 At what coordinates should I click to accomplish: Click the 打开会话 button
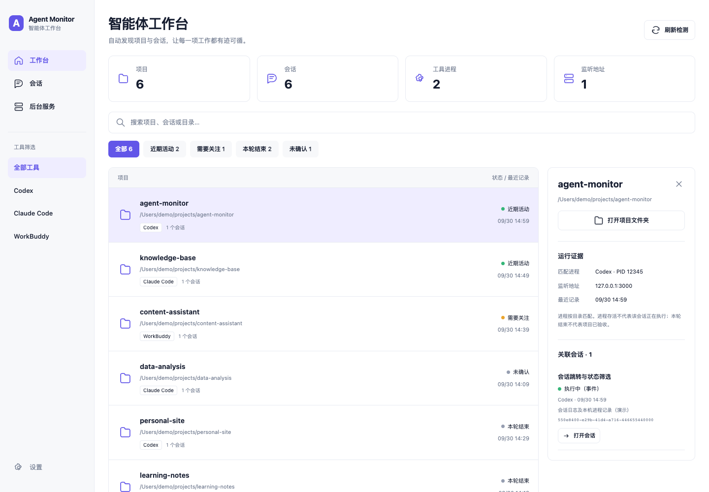[579, 436]
